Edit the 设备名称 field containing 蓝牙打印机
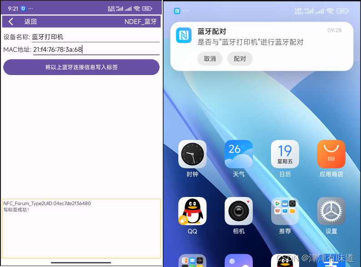361x267 pixels. [95, 37]
